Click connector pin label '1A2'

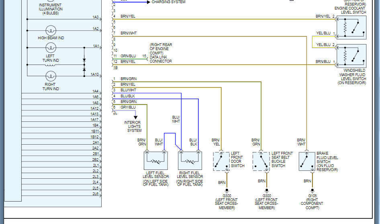(x=96, y=29)
